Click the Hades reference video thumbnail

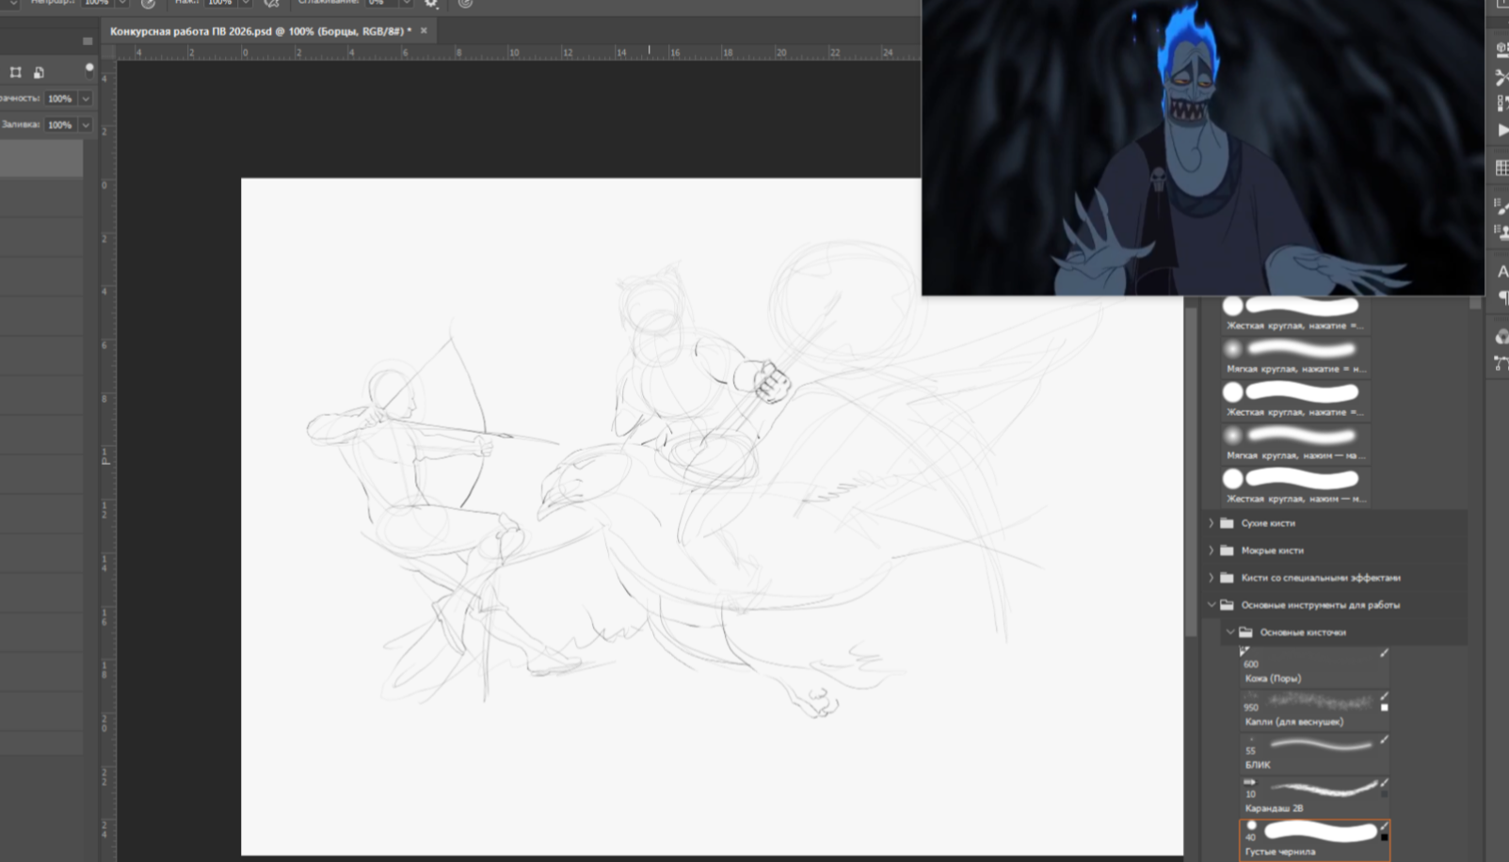tap(1202, 147)
